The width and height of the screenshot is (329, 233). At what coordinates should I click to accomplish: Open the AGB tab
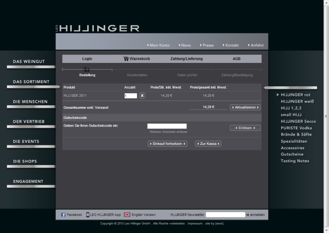[237, 59]
